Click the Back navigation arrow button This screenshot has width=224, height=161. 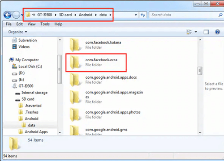8,15
